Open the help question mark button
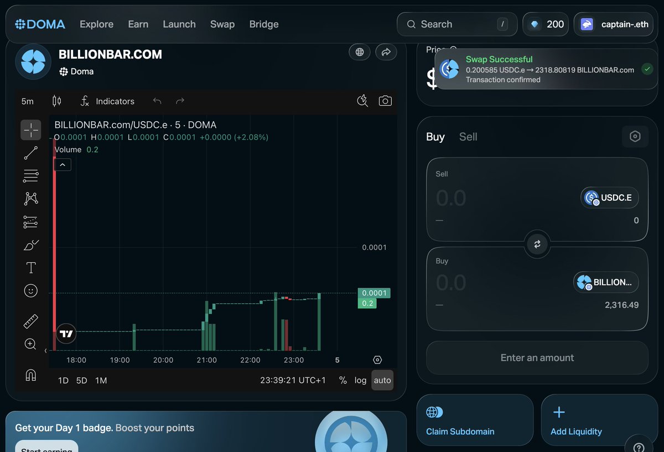The width and height of the screenshot is (664, 452). coord(639,448)
